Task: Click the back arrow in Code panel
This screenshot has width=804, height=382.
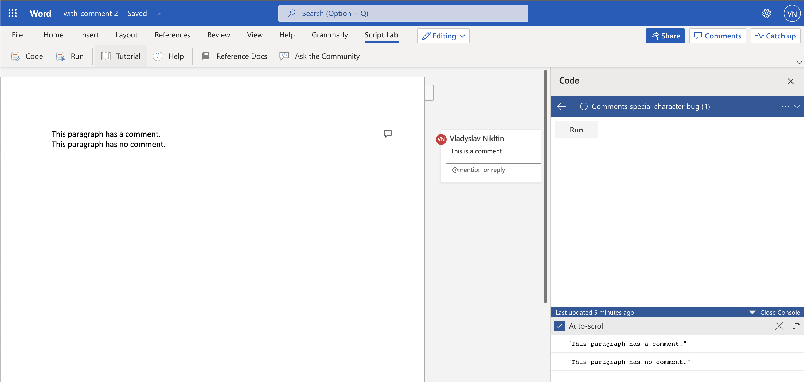Action: pyautogui.click(x=561, y=106)
